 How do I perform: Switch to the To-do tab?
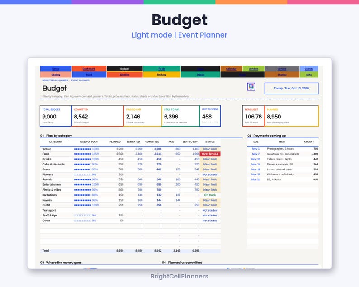click(x=162, y=69)
